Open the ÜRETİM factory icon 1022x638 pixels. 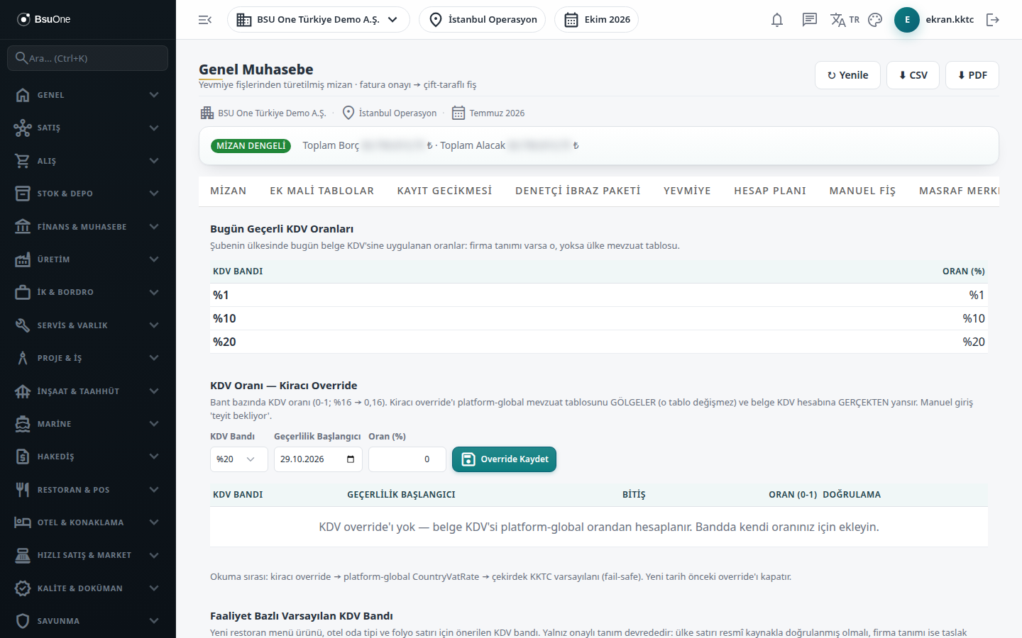(23, 259)
